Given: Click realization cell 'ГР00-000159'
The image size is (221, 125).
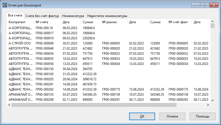Looking at the screenshot, I should click(x=111, y=95).
